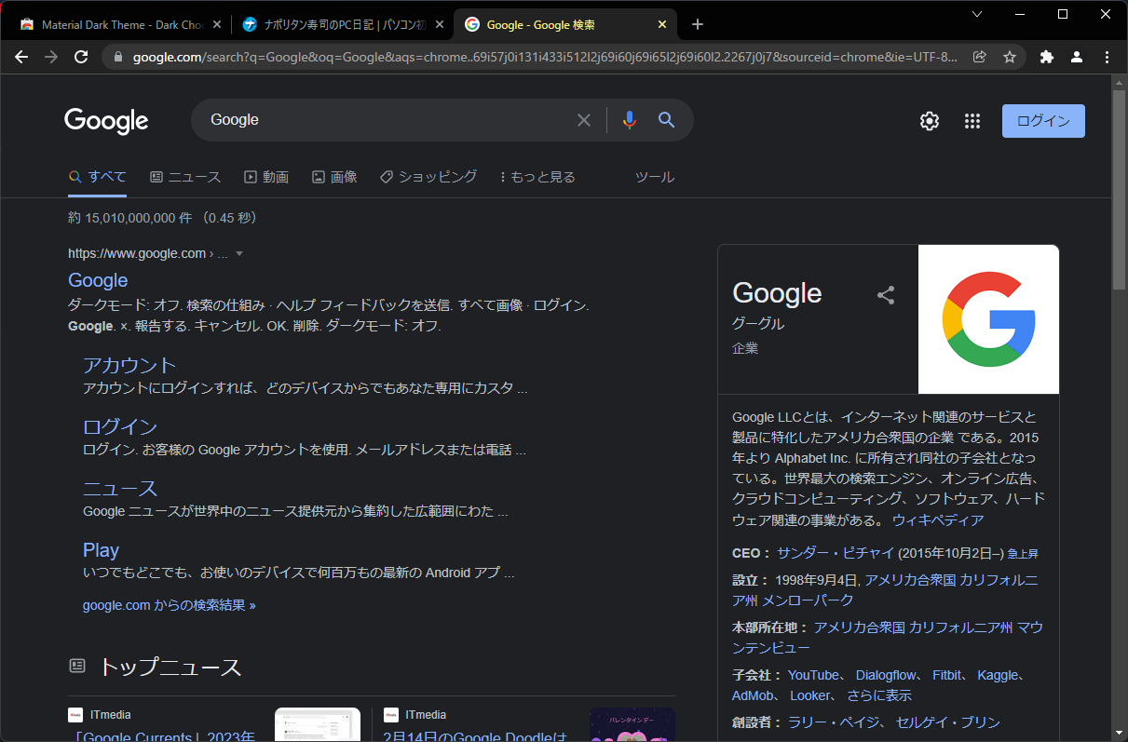Click the lock icon in address bar
The height and width of the screenshot is (742, 1128).
(x=118, y=57)
